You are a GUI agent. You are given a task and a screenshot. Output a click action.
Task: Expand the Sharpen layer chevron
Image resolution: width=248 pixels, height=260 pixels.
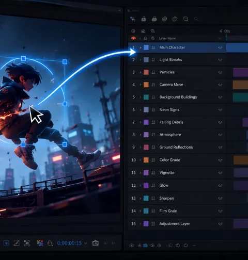click(140, 198)
